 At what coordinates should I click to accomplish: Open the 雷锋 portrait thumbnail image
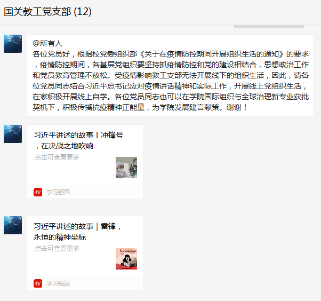126,259
